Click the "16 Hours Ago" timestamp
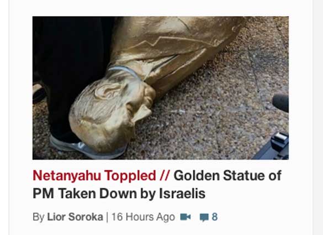The height and width of the screenshot is (235, 323). pos(143,217)
